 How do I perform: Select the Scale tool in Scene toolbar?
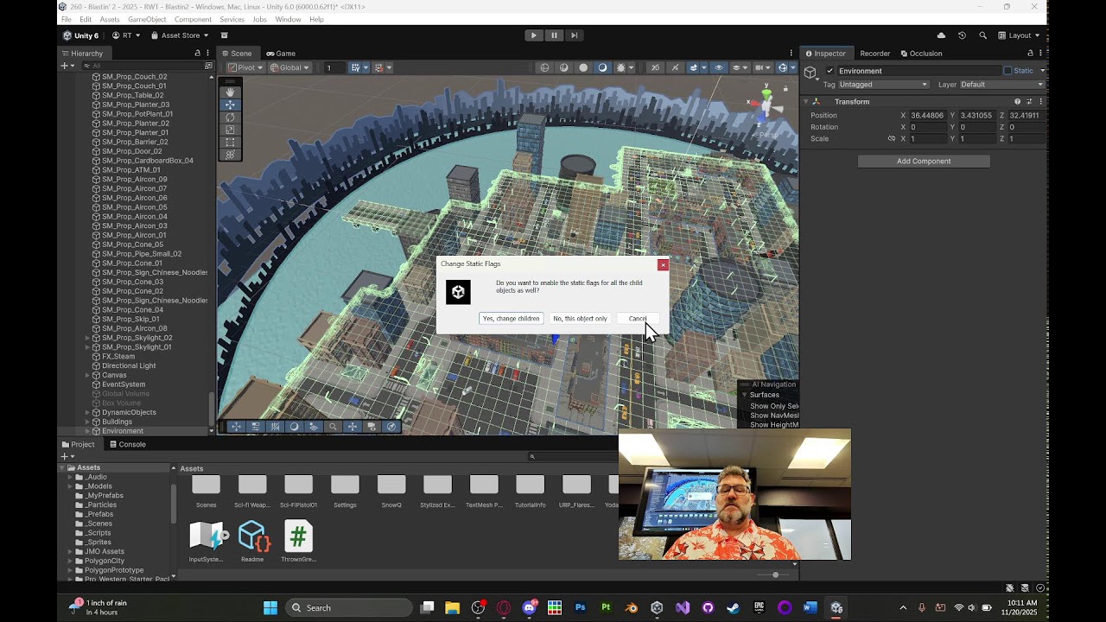click(x=230, y=130)
